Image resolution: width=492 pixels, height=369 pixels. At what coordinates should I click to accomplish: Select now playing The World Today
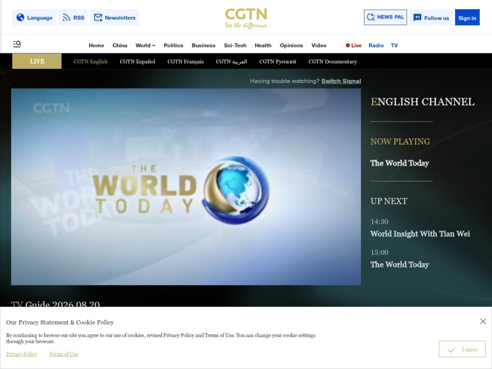pyautogui.click(x=399, y=163)
